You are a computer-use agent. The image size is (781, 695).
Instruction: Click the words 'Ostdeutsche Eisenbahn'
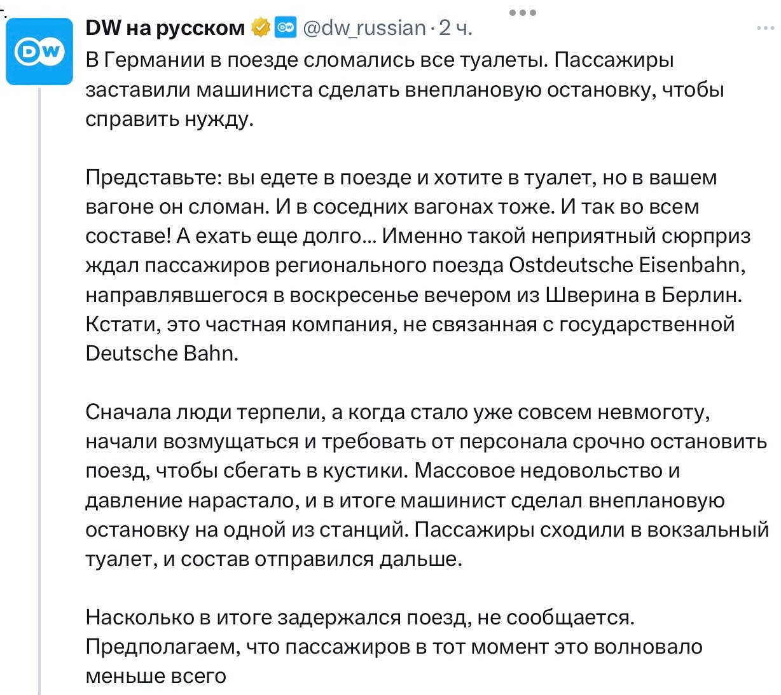625,265
